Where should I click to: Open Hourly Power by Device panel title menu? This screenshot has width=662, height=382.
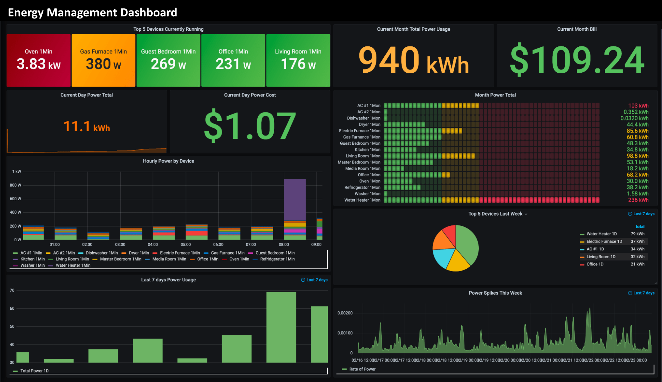coord(168,161)
